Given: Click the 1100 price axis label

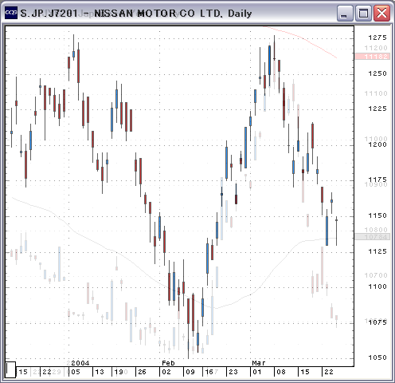Looking at the screenshot, I should pyautogui.click(x=377, y=286).
